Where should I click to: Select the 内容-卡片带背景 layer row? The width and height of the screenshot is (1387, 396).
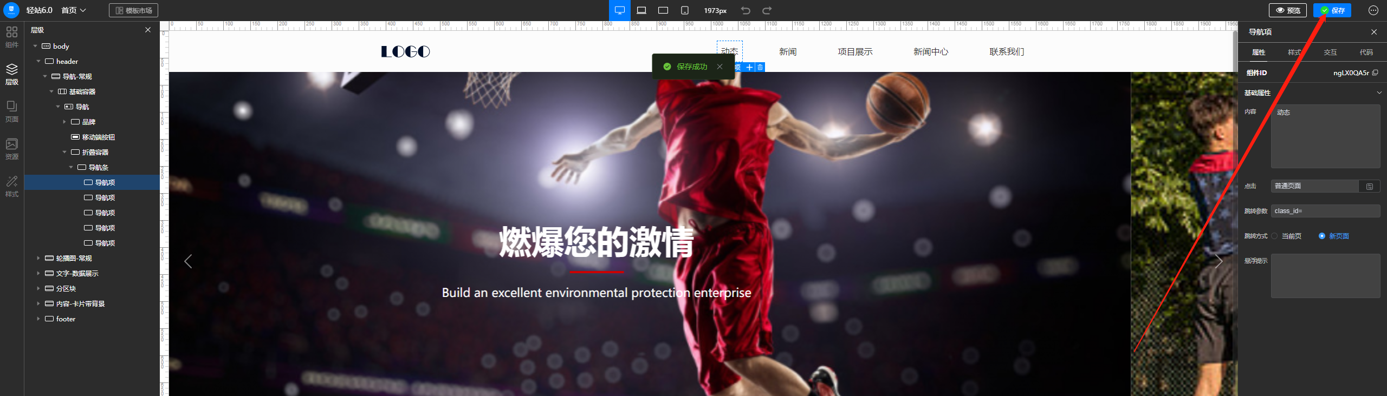pyautogui.click(x=92, y=303)
